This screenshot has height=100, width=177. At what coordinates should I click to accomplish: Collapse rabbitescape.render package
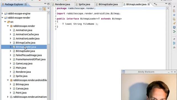pyautogui.click(x=8, y=26)
